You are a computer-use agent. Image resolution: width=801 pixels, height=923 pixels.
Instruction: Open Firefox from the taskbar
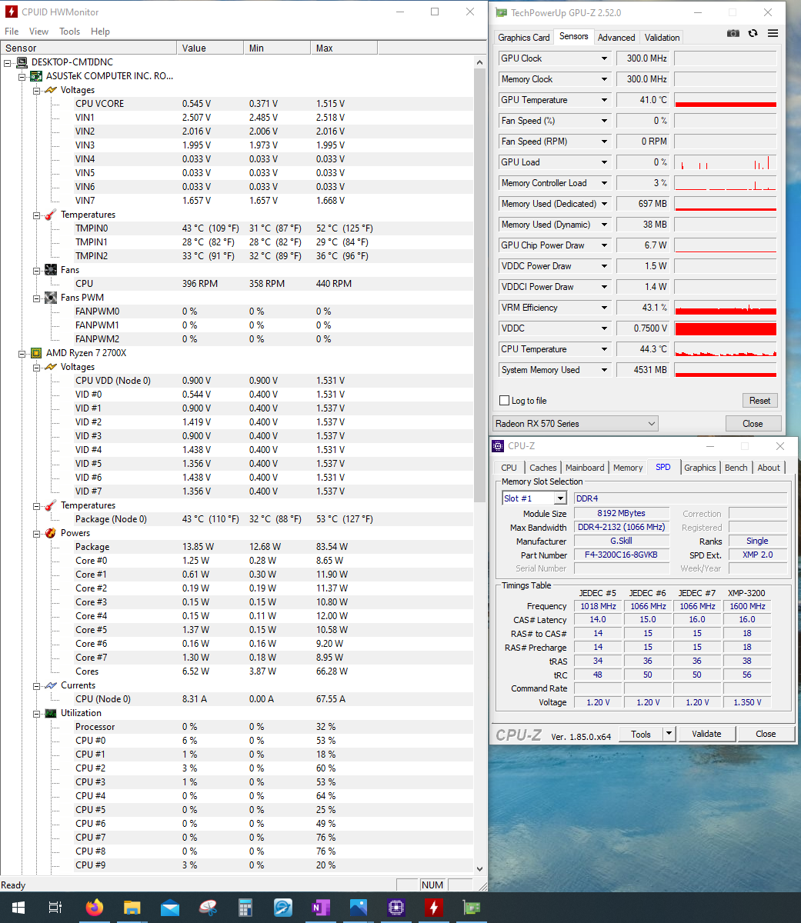pos(95,908)
